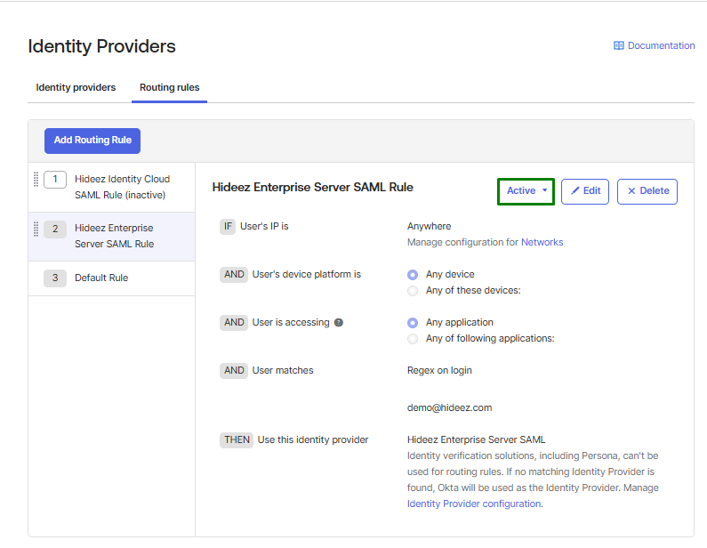The width and height of the screenshot is (707, 548).
Task: Select Hideez Enterprise Server SAML Rule in list
Action: click(114, 236)
